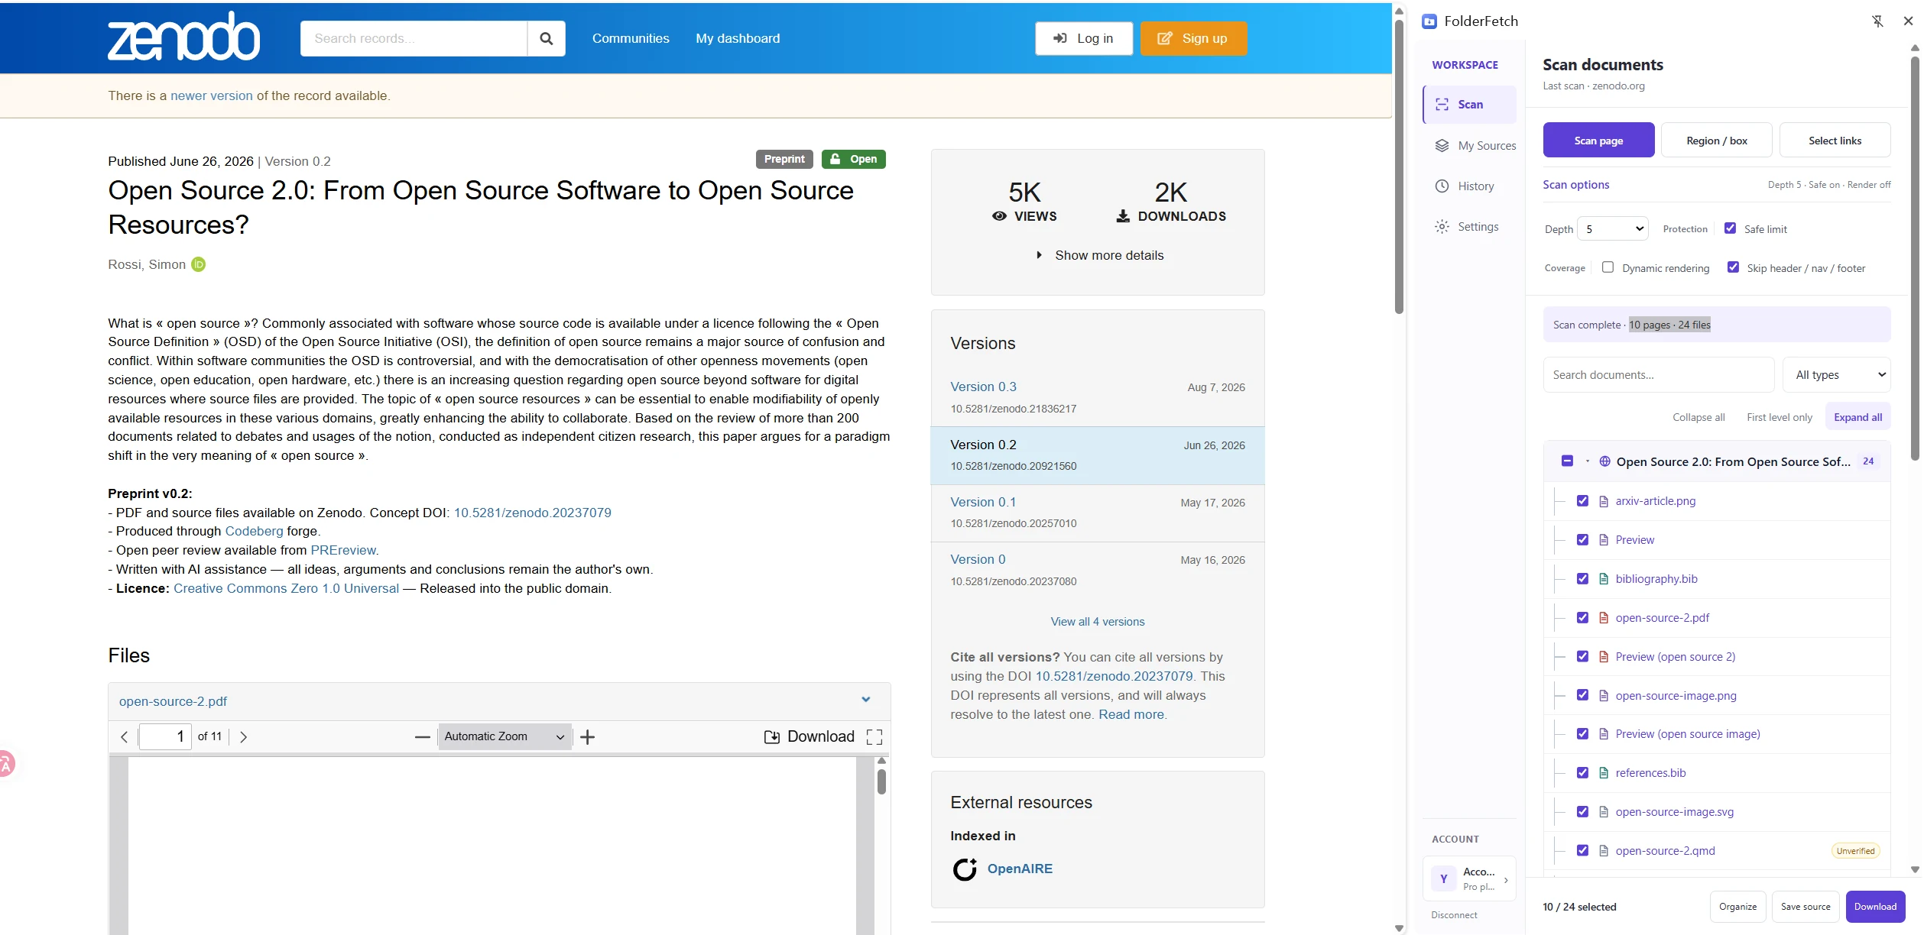
Task: Open the All types filter dropdown
Action: click(x=1837, y=375)
